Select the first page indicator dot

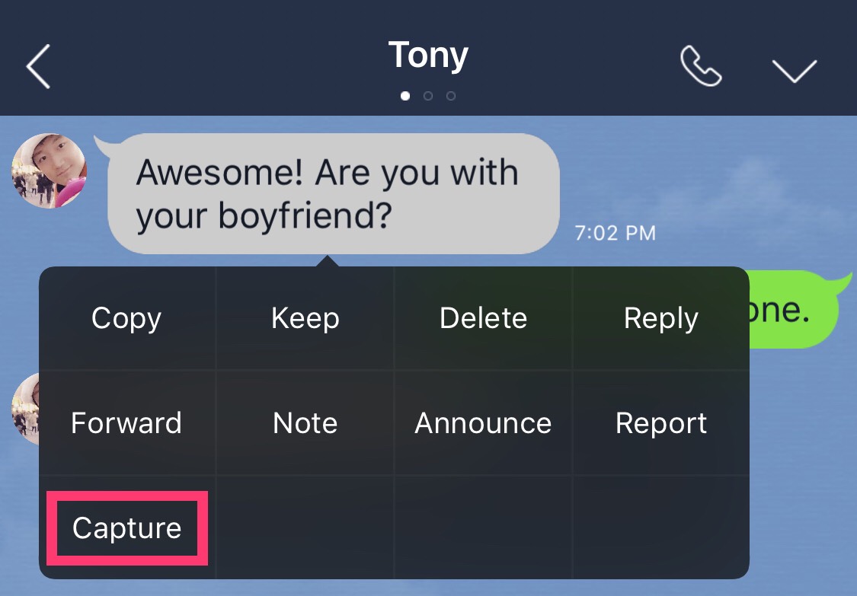(405, 96)
